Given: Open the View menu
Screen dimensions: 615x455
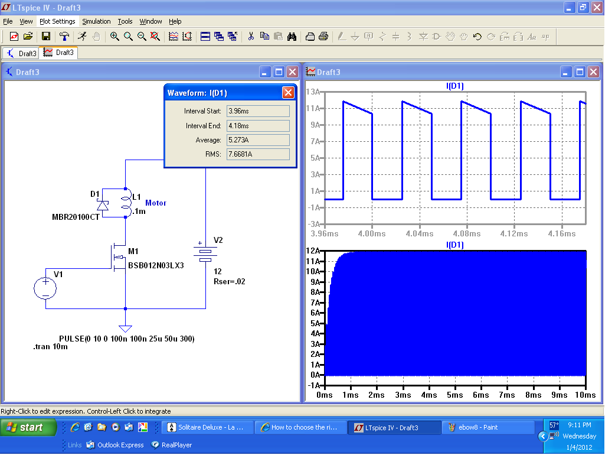Looking at the screenshot, I should click(x=26, y=21).
